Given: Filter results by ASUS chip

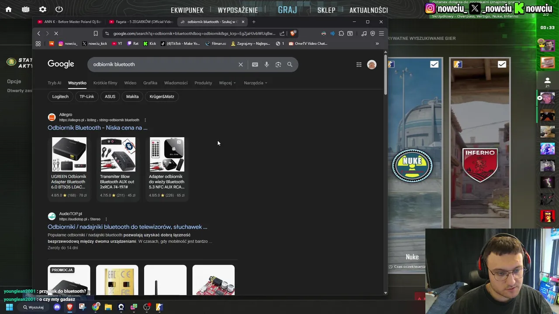Looking at the screenshot, I should click(x=110, y=97).
